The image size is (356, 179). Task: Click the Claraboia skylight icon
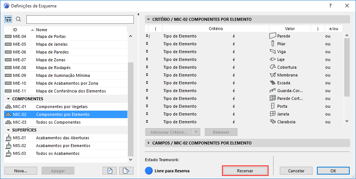(273, 122)
